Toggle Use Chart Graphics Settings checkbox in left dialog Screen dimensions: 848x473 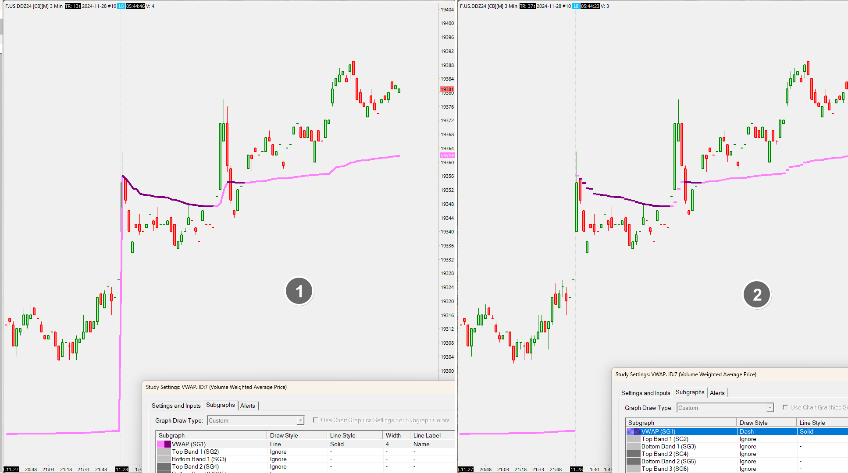coord(316,420)
